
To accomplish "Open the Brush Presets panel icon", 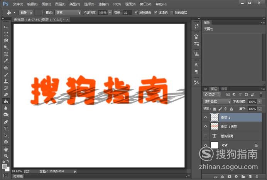I will click(196, 37).
